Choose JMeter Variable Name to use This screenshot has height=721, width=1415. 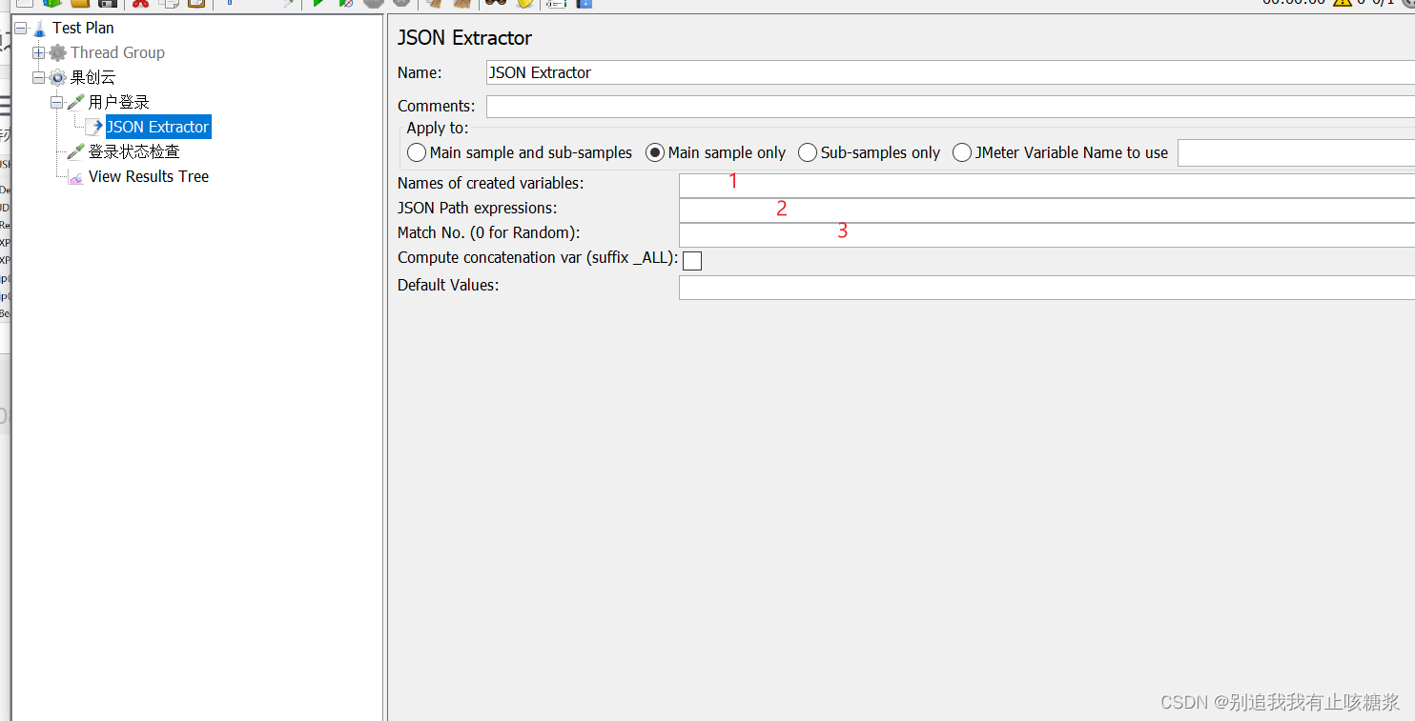tap(1060, 152)
